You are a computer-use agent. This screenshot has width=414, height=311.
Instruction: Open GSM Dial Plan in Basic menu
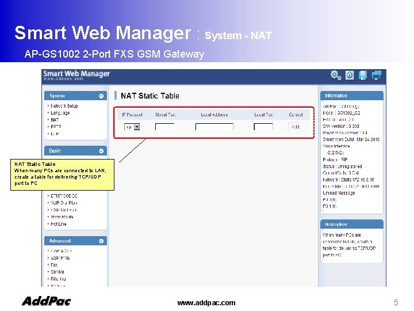click(64, 210)
